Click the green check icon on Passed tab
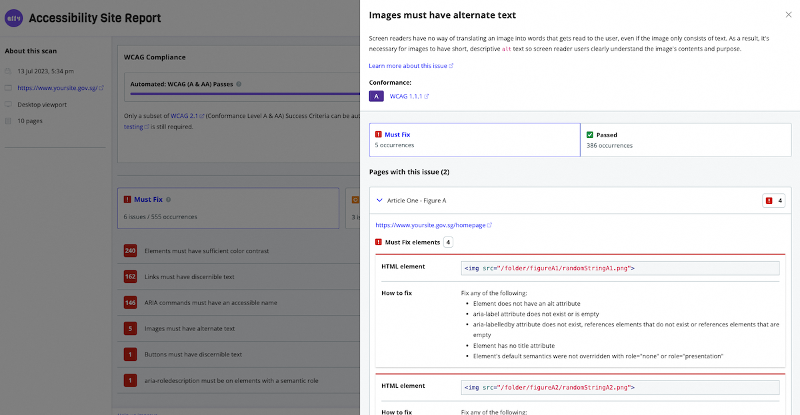 pyautogui.click(x=590, y=135)
